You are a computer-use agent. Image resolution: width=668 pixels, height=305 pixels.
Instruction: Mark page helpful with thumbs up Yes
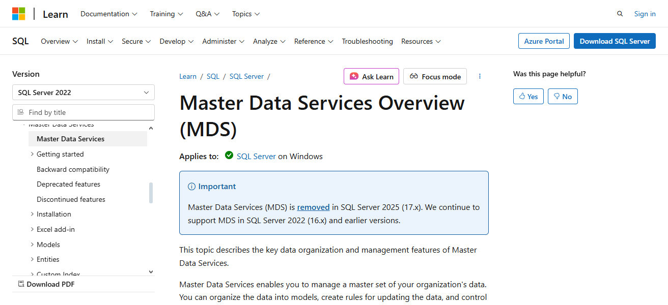(x=528, y=96)
